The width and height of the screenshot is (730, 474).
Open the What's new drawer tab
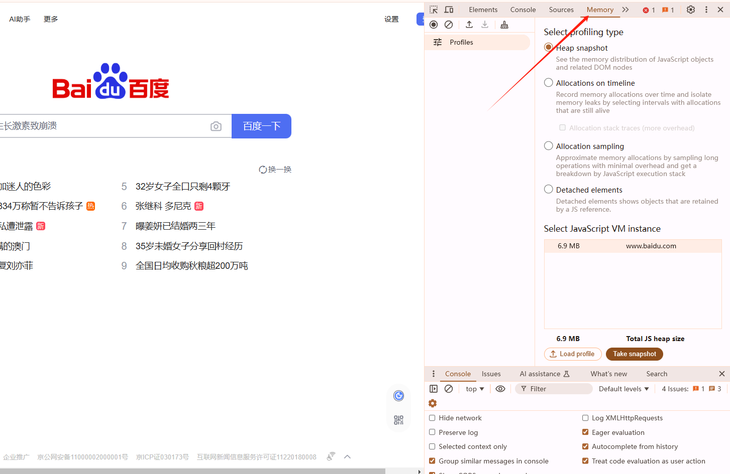tap(609, 374)
